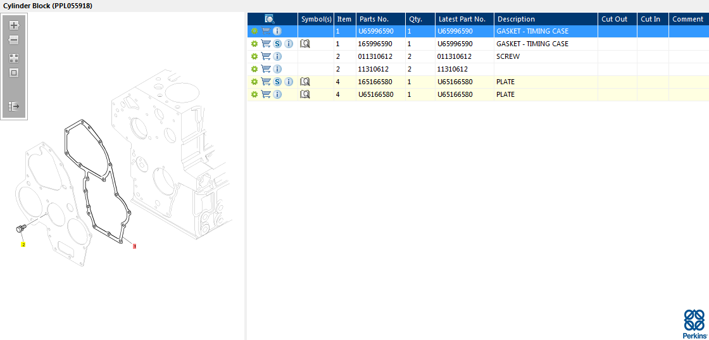Click the search icon in table header
Image resolution: width=709 pixels, height=340 pixels.
(270, 19)
